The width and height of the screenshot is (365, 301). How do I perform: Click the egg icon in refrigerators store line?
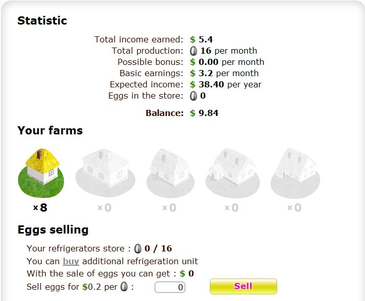138,248
